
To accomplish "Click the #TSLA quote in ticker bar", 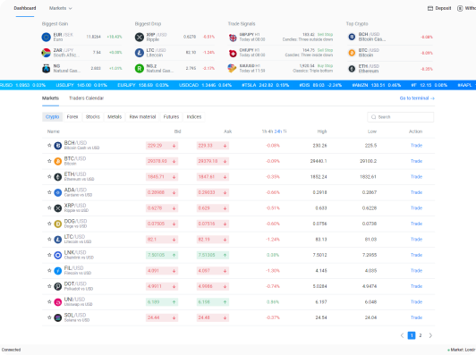I will click(266, 85).
